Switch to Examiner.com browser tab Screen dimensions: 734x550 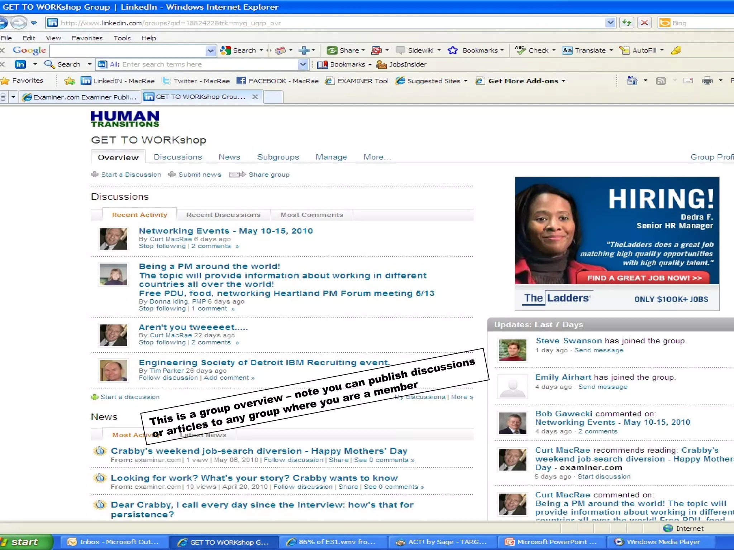tap(80, 97)
